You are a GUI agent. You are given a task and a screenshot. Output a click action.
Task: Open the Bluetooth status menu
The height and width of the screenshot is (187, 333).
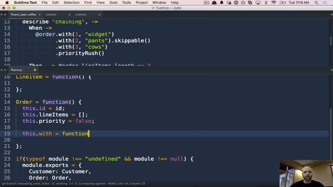pos(266,3)
